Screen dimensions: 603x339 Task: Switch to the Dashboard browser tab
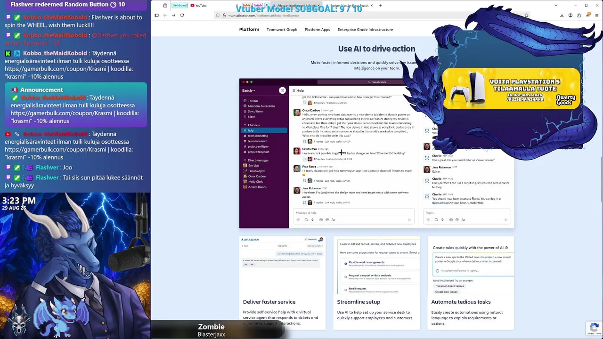click(x=179, y=6)
